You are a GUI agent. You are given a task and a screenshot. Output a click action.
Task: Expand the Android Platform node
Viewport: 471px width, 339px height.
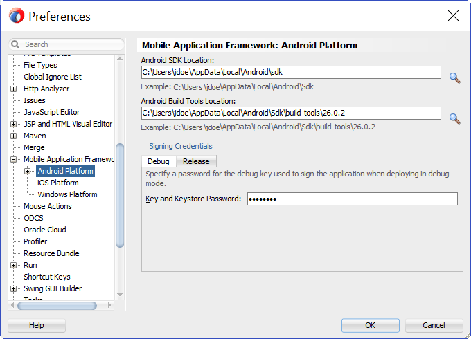point(27,171)
